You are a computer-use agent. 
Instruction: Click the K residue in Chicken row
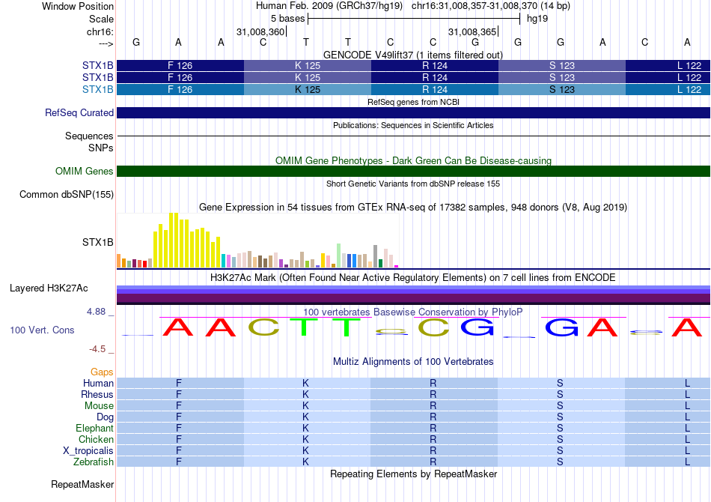305,439
